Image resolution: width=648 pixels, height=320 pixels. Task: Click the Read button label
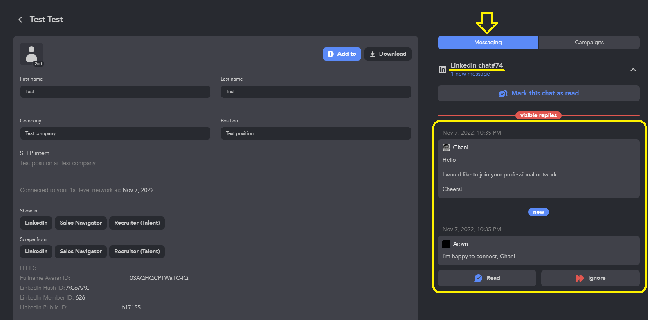[493, 278]
